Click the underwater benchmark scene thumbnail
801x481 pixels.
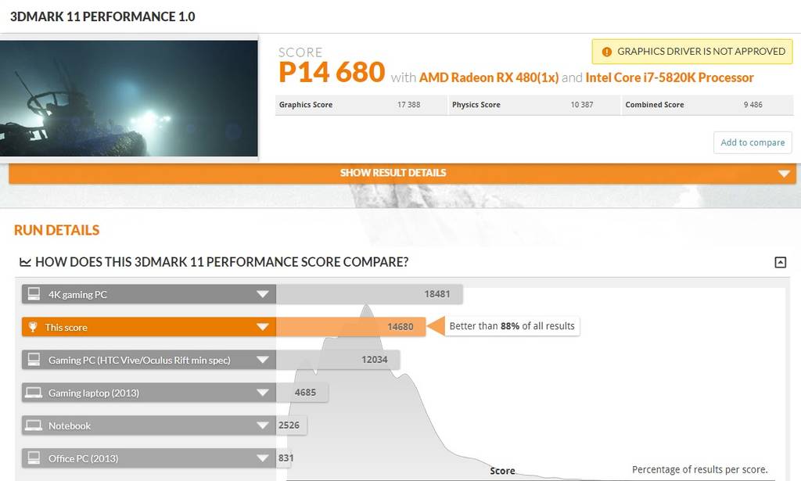point(129,98)
